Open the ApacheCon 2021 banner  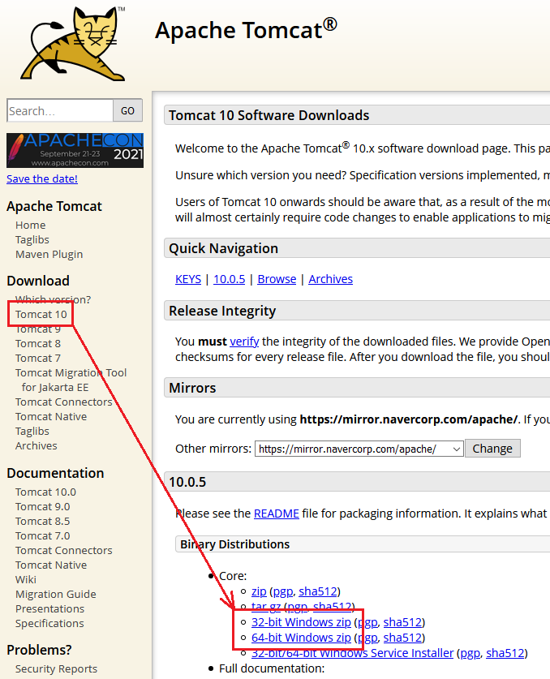75,150
